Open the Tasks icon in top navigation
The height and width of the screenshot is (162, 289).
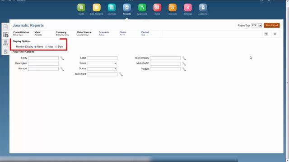click(x=81, y=8)
